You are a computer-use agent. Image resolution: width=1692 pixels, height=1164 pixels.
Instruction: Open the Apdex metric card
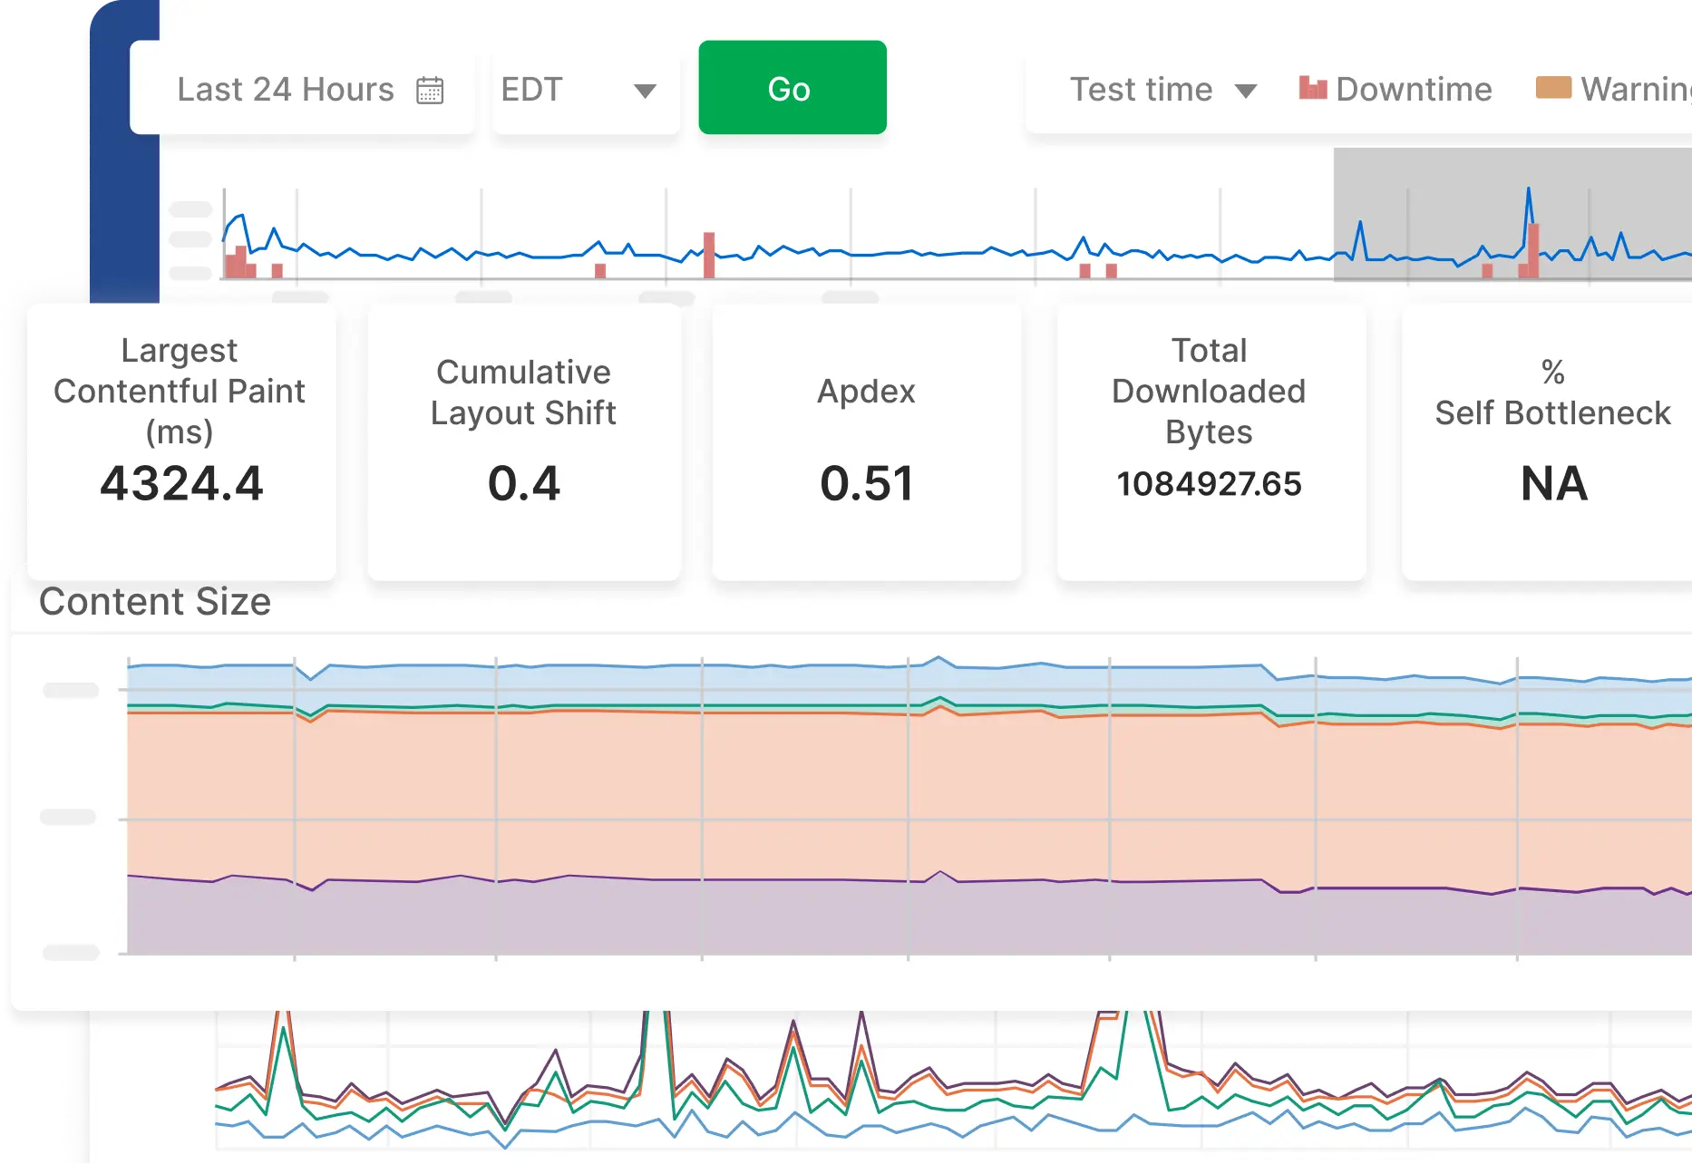tap(866, 441)
